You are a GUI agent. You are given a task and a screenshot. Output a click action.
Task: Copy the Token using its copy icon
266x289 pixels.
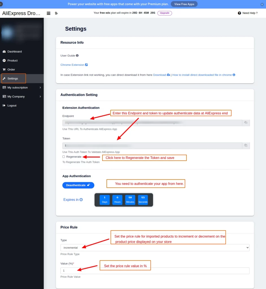246,145
